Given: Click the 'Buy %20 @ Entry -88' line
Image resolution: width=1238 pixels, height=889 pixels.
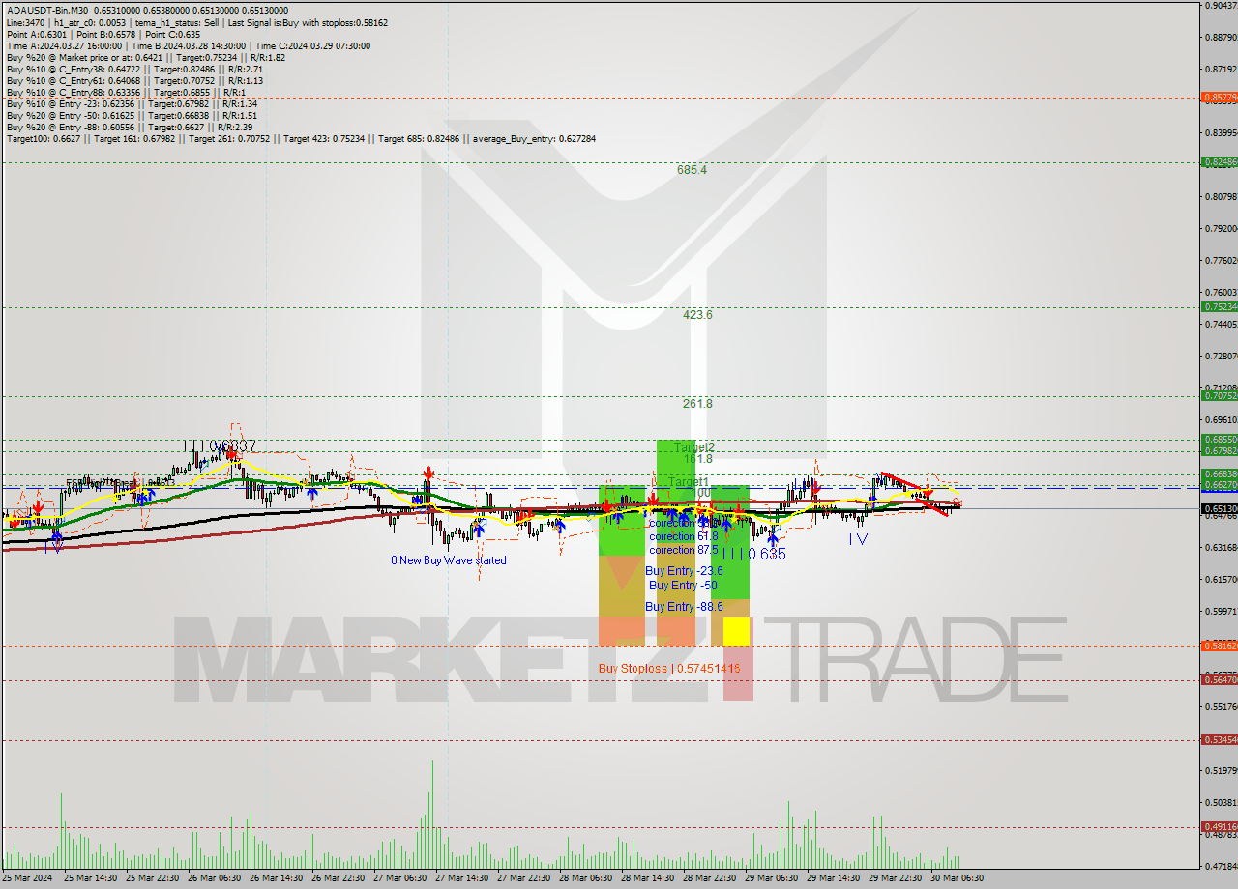Looking at the screenshot, I should pos(130,127).
